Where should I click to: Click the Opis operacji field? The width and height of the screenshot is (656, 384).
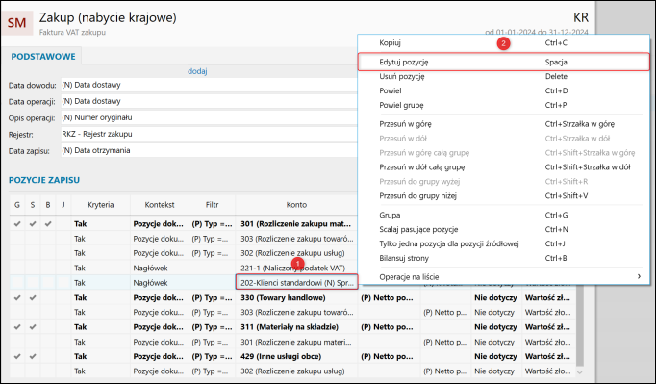[209, 117]
